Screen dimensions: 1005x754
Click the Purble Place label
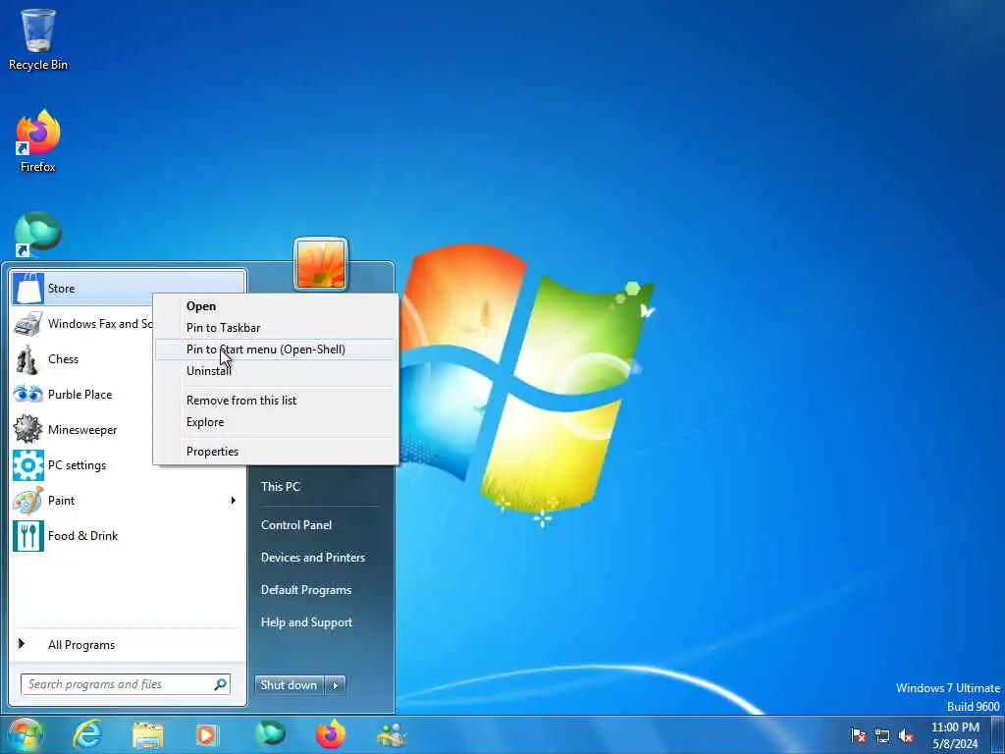pos(80,395)
